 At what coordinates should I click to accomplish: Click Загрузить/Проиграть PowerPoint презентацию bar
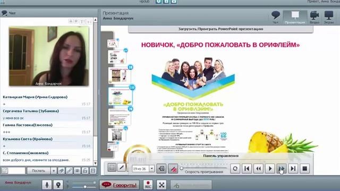pyautogui.click(x=220, y=29)
